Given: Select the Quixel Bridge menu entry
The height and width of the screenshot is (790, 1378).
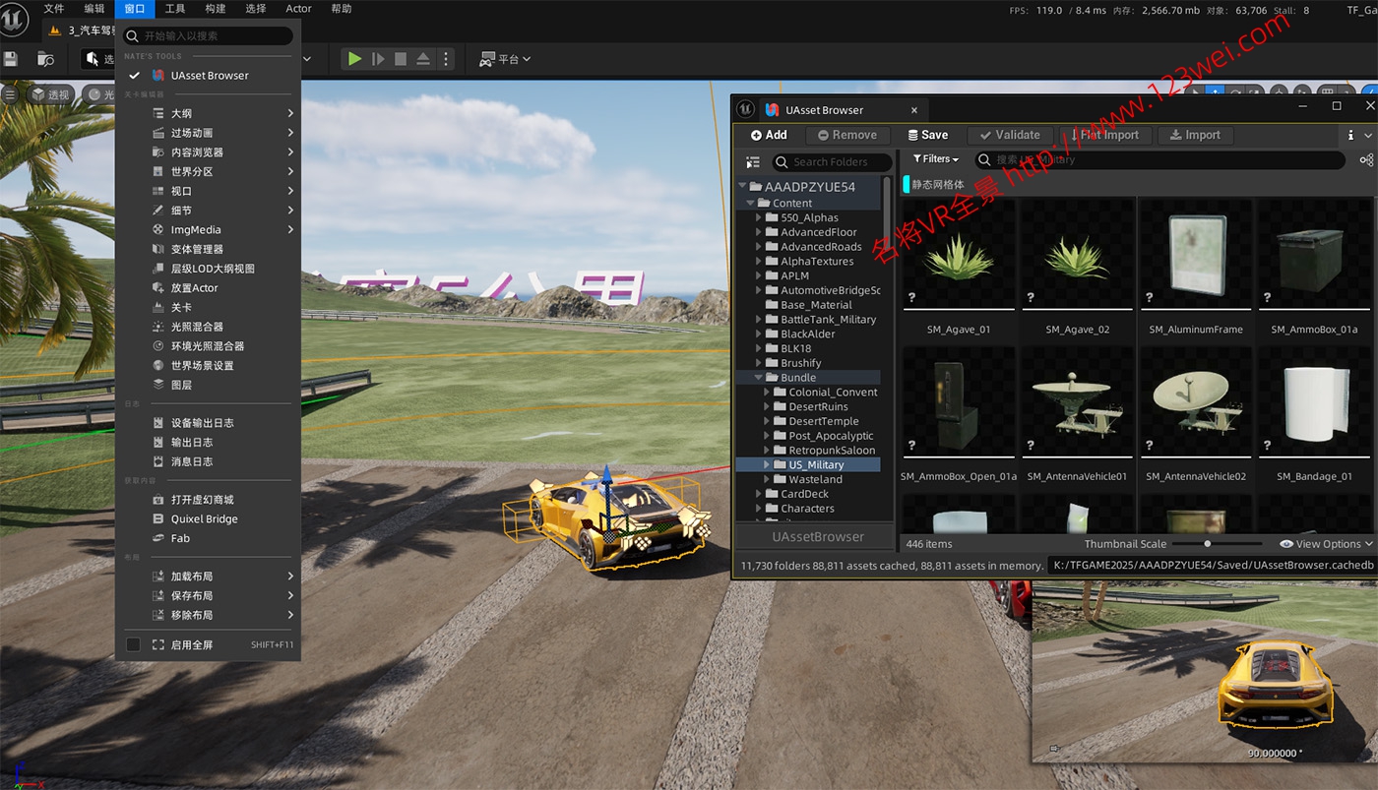Looking at the screenshot, I should 204,518.
